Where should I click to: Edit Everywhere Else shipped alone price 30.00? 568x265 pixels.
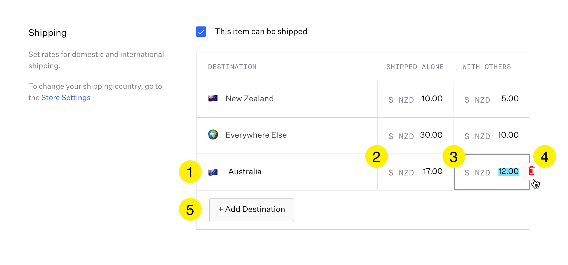(x=431, y=135)
